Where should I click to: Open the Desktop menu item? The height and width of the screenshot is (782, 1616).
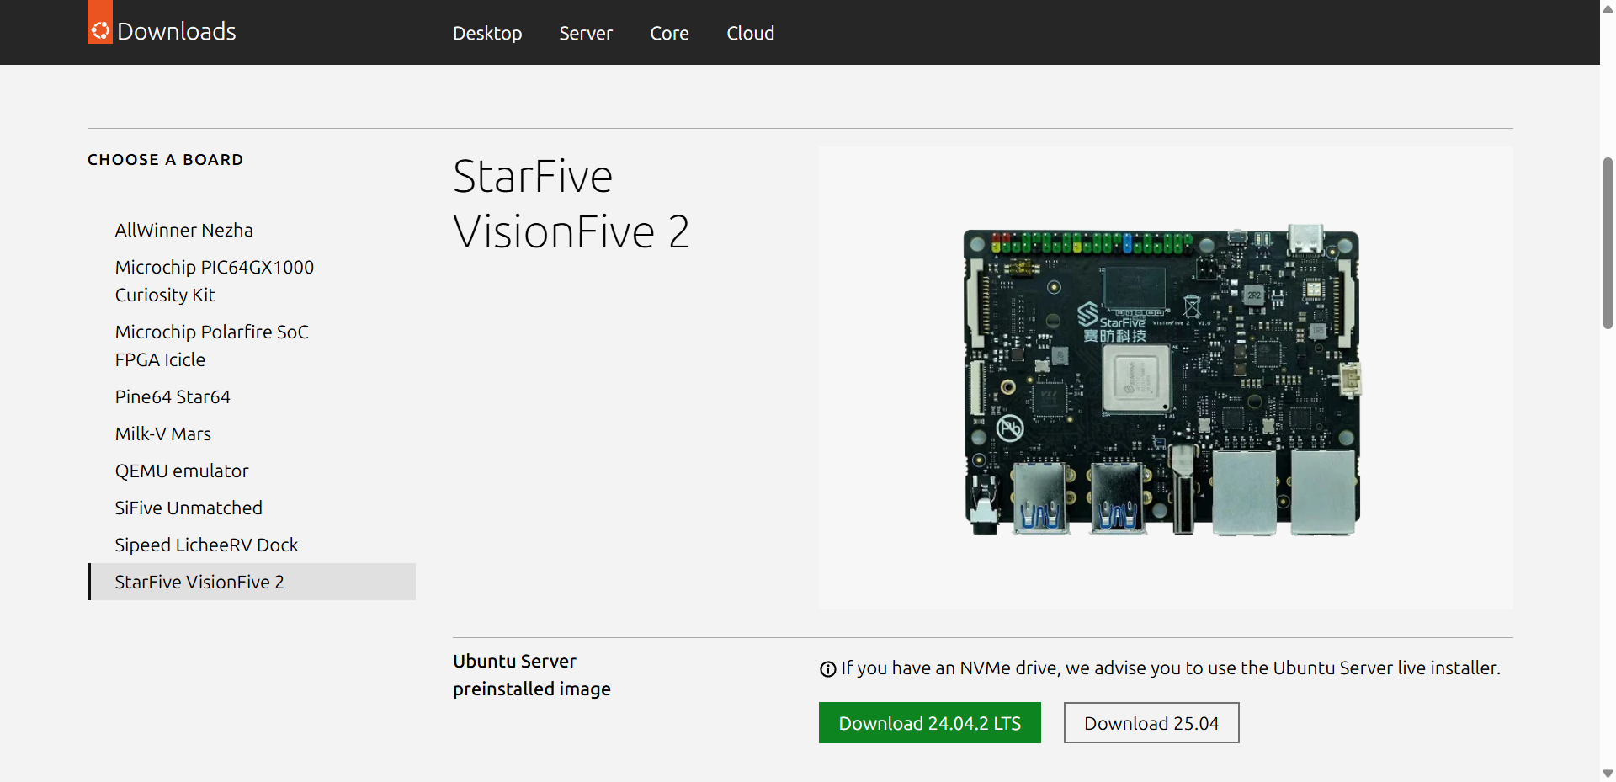(x=487, y=33)
